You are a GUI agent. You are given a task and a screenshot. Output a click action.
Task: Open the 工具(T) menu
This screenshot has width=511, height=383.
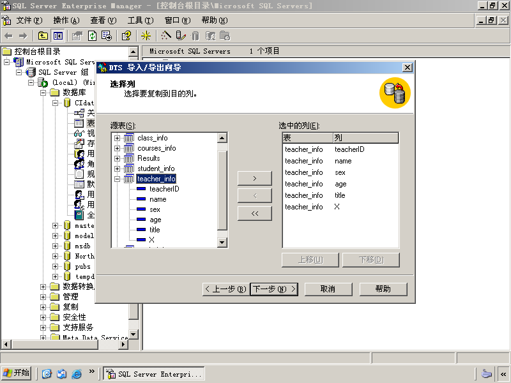pos(141,20)
